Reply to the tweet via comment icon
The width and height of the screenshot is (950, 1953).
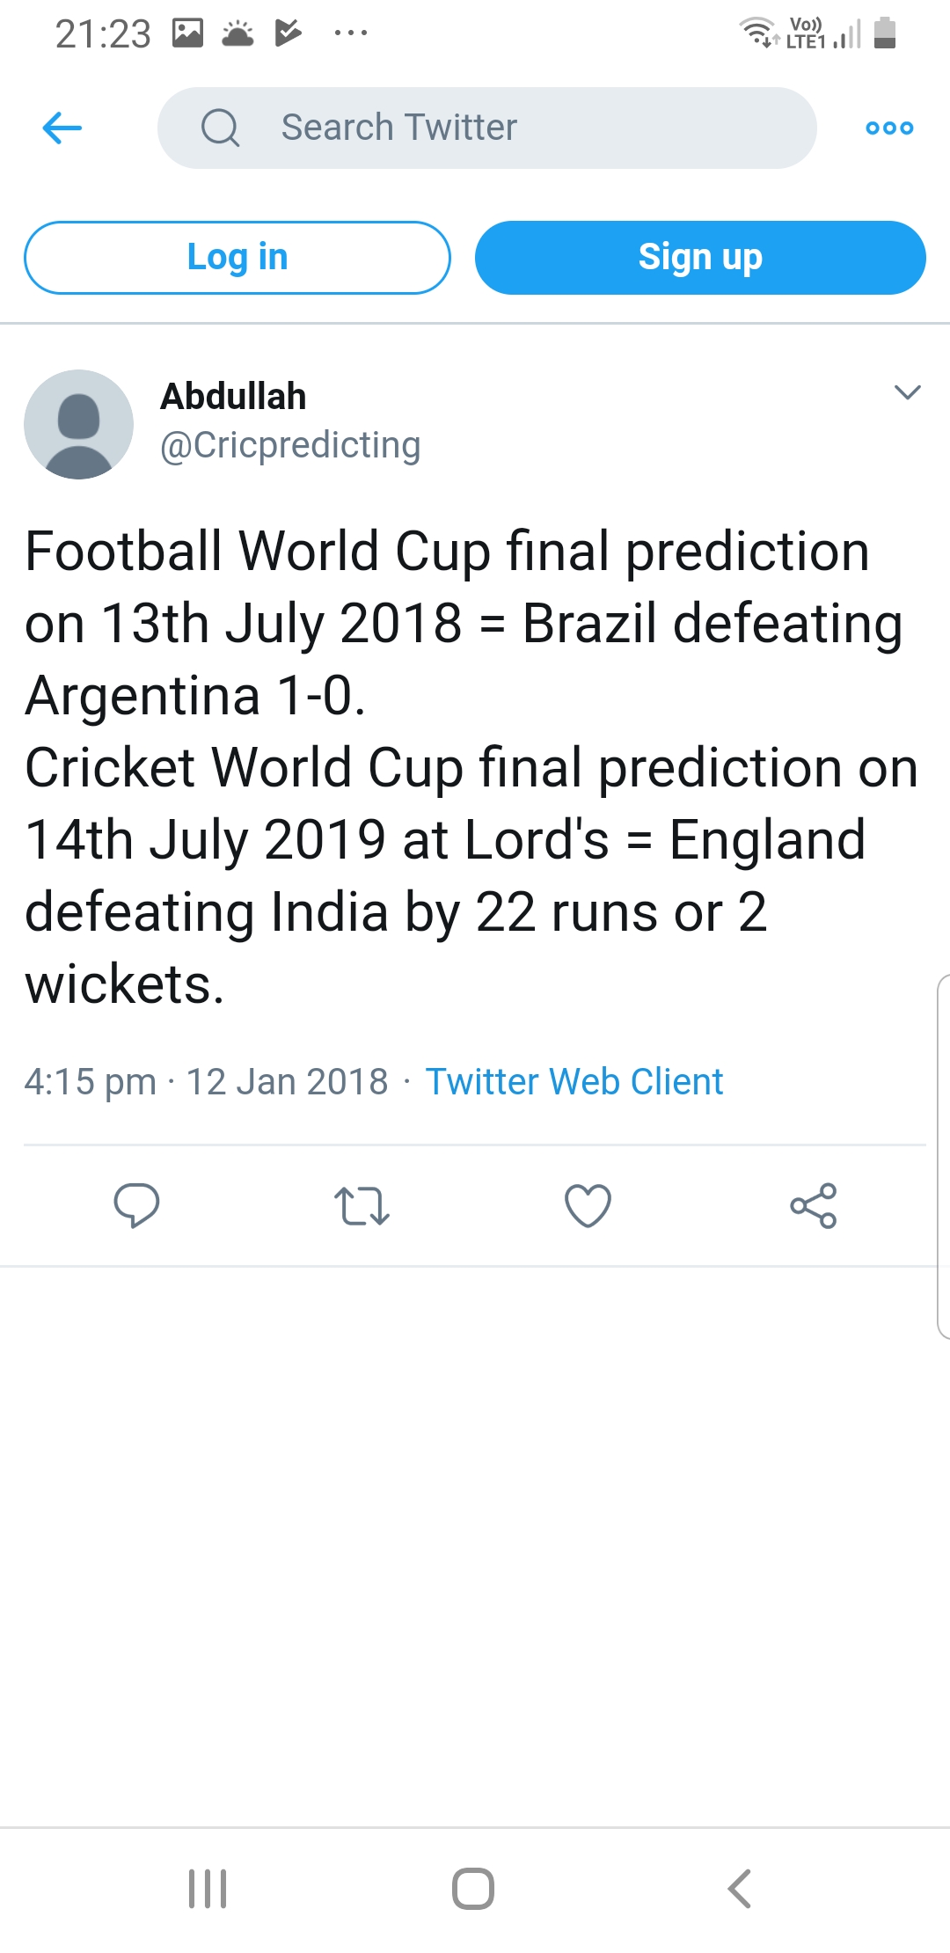click(x=136, y=1205)
